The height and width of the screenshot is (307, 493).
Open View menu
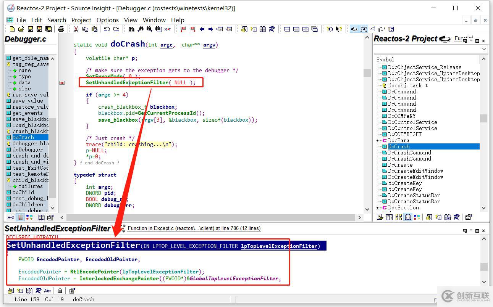[131, 20]
